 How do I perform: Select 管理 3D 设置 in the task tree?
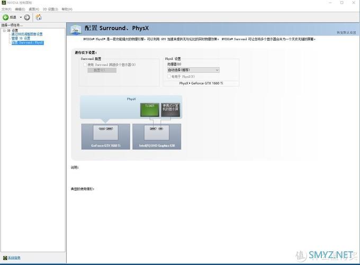coord(21,38)
